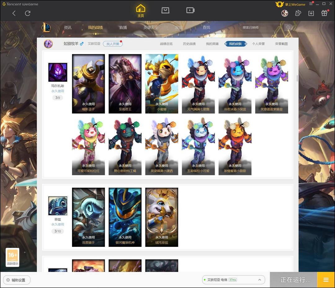This screenshot has height=288, width=335.
Task: Go back with the back arrow
Action: 14,13
